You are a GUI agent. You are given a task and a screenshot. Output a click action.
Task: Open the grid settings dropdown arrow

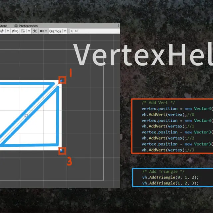(x=29, y=31)
